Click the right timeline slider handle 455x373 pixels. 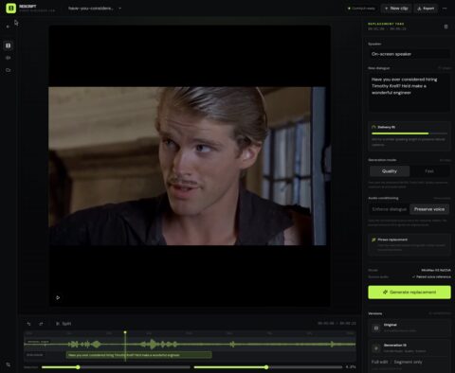[266, 367]
